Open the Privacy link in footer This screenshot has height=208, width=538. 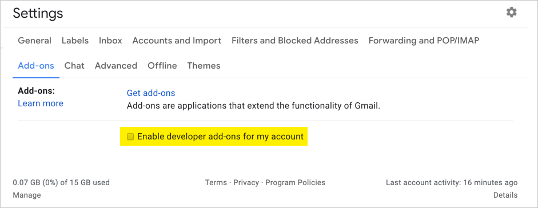[246, 183]
